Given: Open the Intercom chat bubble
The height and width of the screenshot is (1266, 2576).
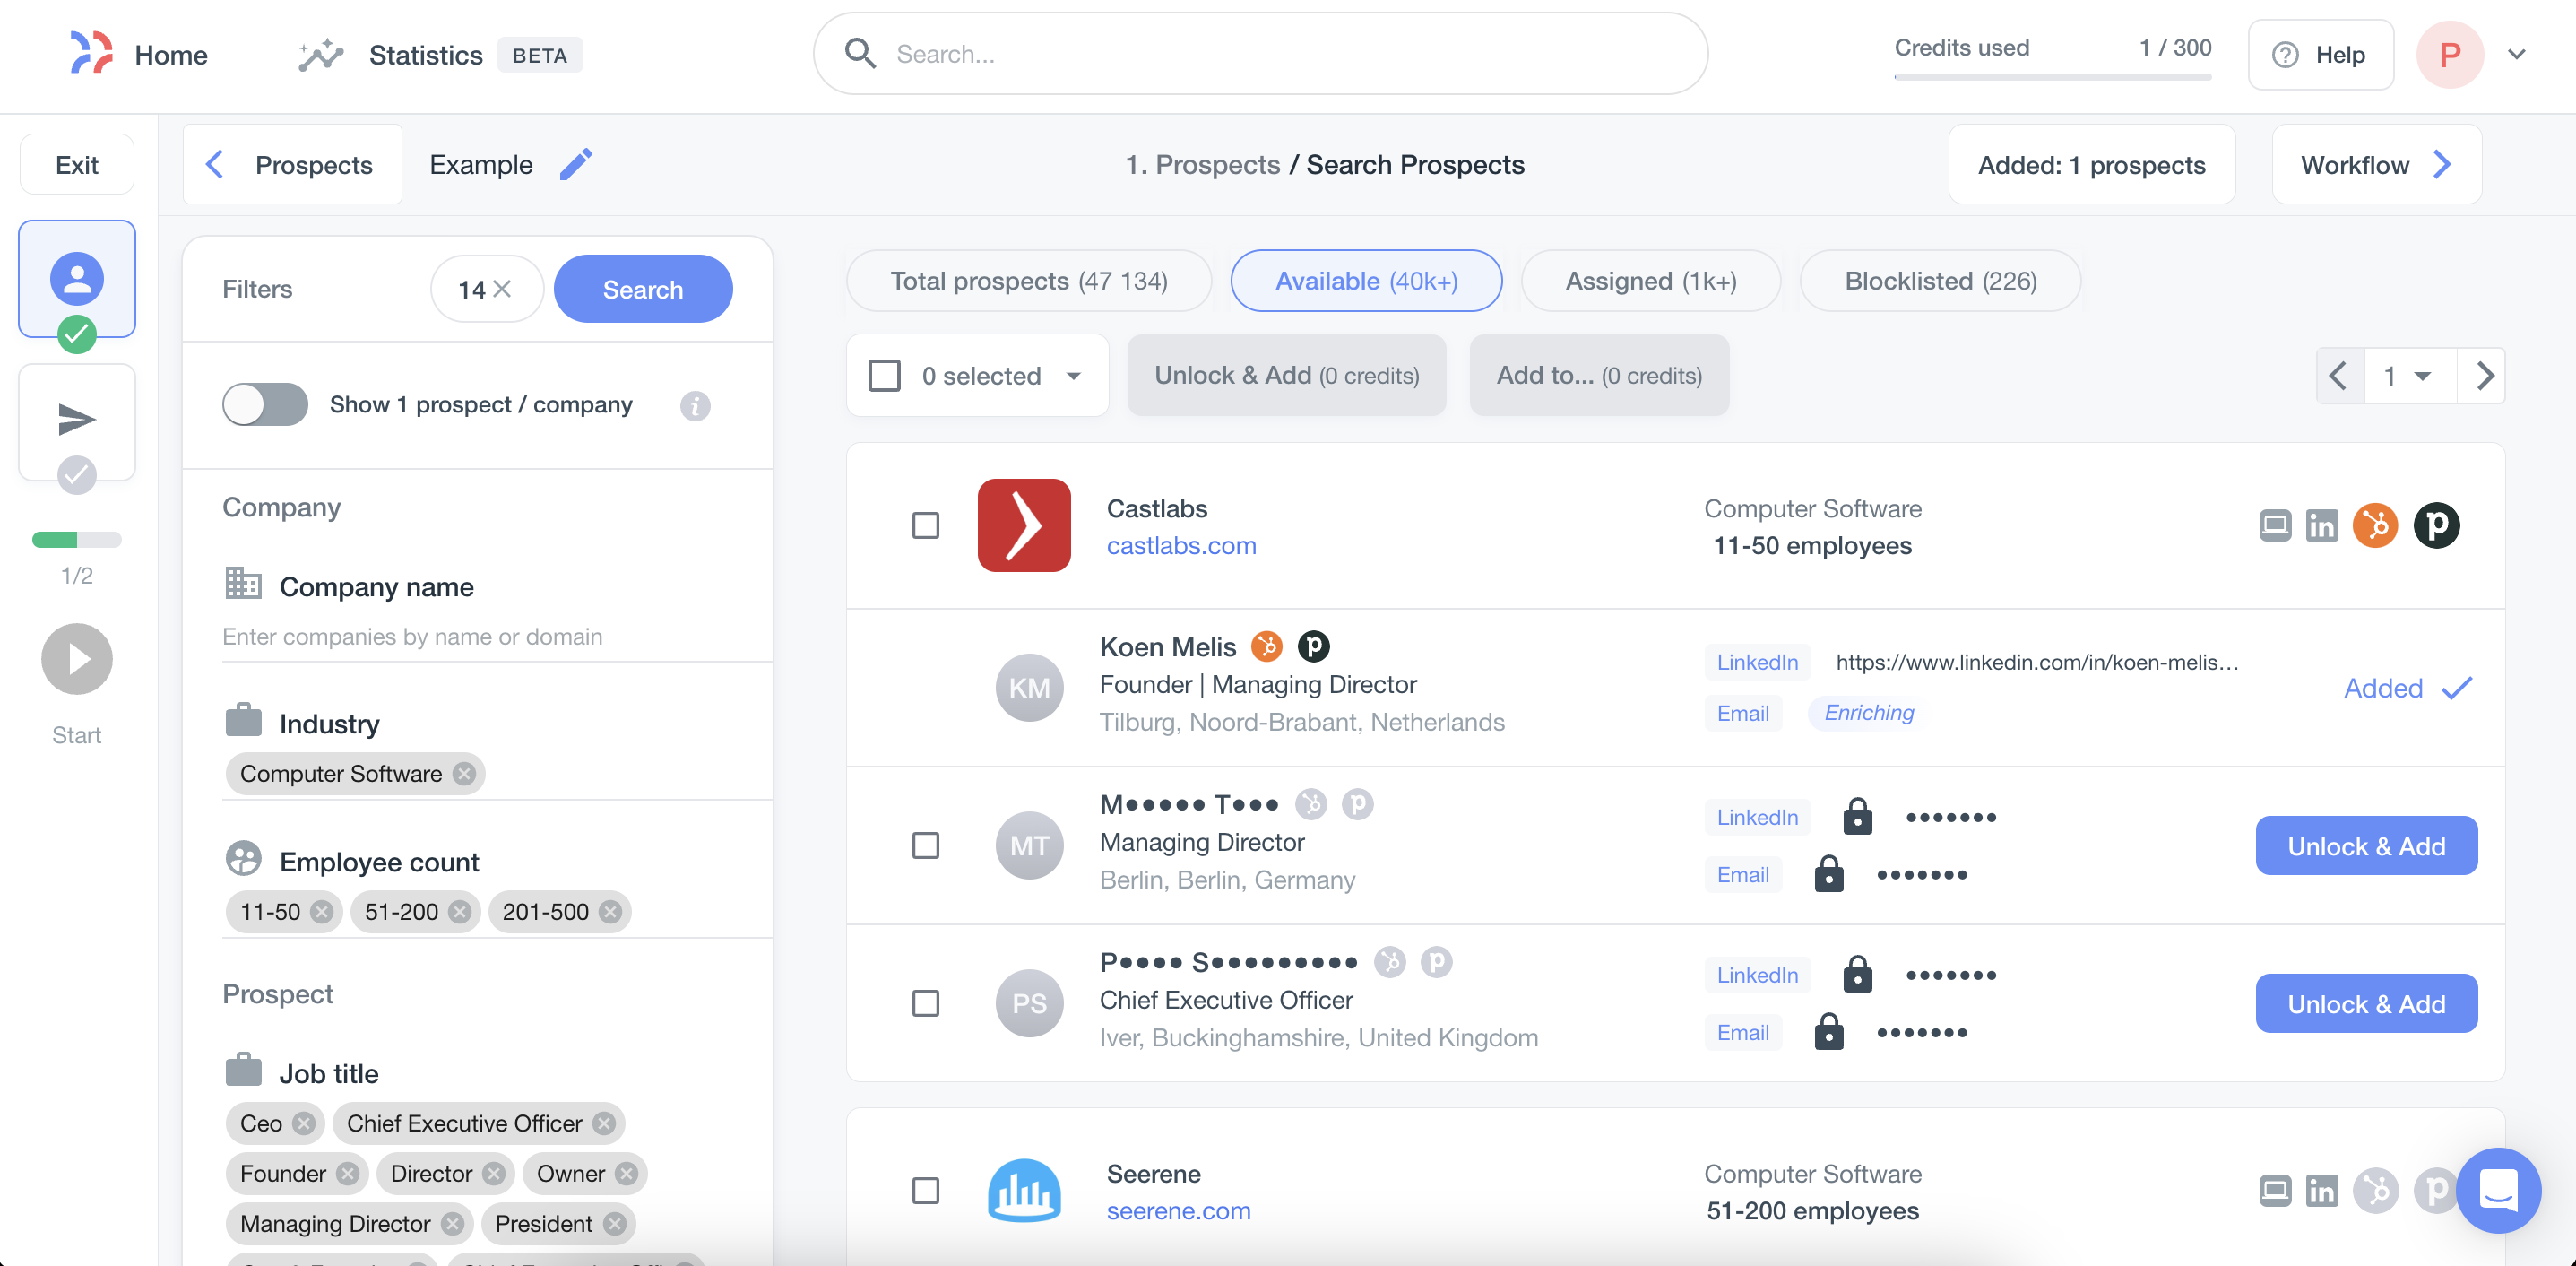Looking at the screenshot, I should click(2498, 1190).
